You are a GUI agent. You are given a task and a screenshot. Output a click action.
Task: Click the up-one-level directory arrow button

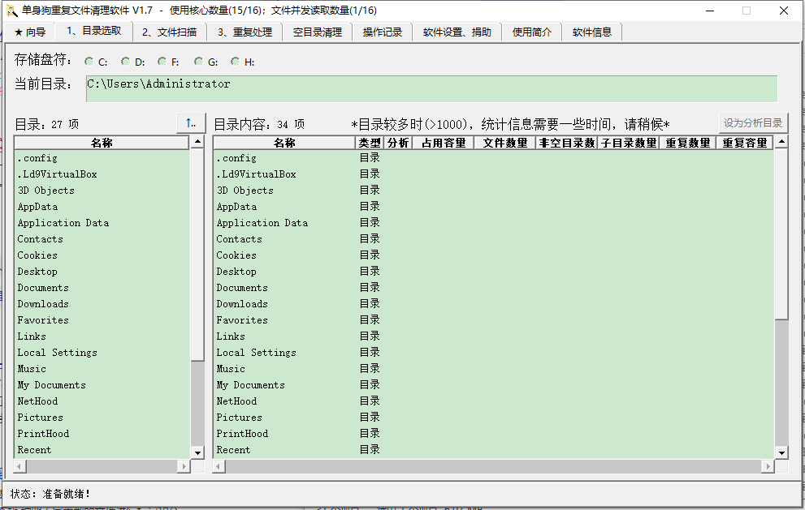[191, 123]
